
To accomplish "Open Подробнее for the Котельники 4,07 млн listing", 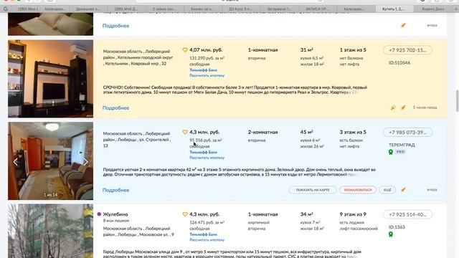I will 115,108.
